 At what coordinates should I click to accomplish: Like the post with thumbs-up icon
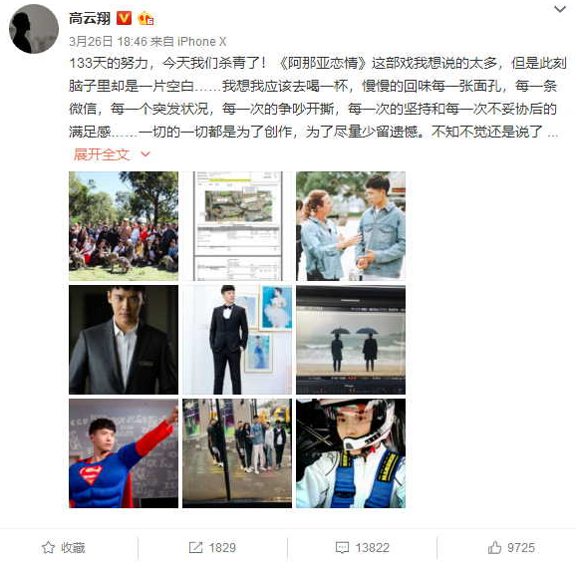[x=494, y=547]
